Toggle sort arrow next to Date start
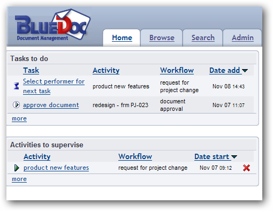The width and height of the screenshot is (273, 211). (x=234, y=157)
